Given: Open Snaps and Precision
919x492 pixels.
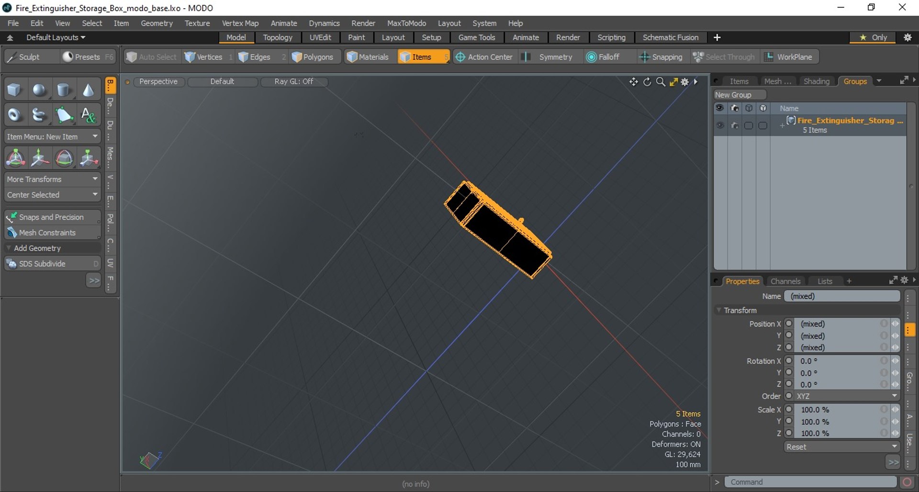Looking at the screenshot, I should pyautogui.click(x=53, y=217).
